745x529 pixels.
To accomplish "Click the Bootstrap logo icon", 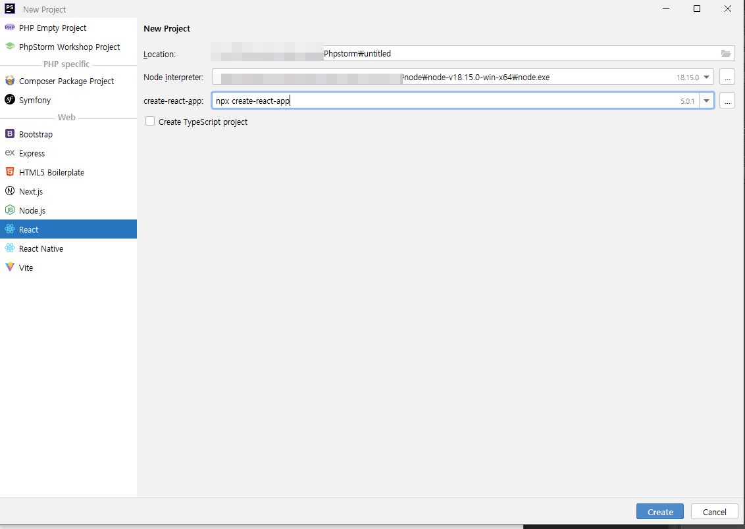I will click(9, 134).
